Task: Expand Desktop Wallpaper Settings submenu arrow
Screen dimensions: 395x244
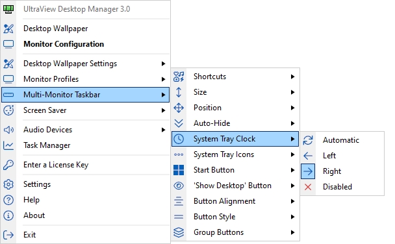Action: [163, 64]
